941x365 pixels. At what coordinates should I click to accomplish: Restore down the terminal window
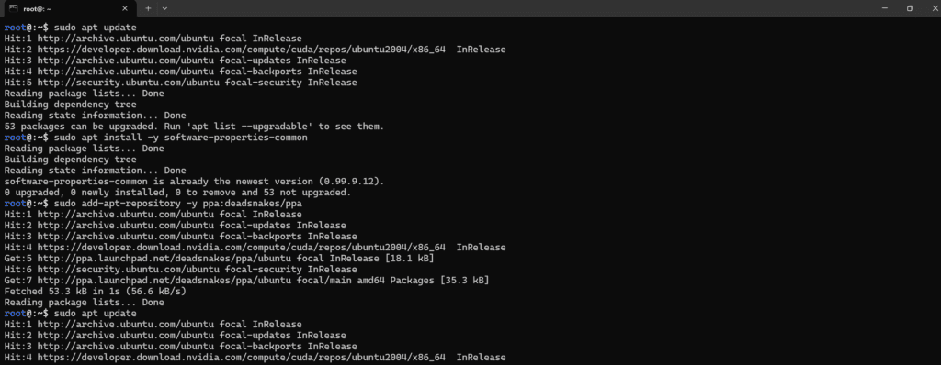pos(910,8)
